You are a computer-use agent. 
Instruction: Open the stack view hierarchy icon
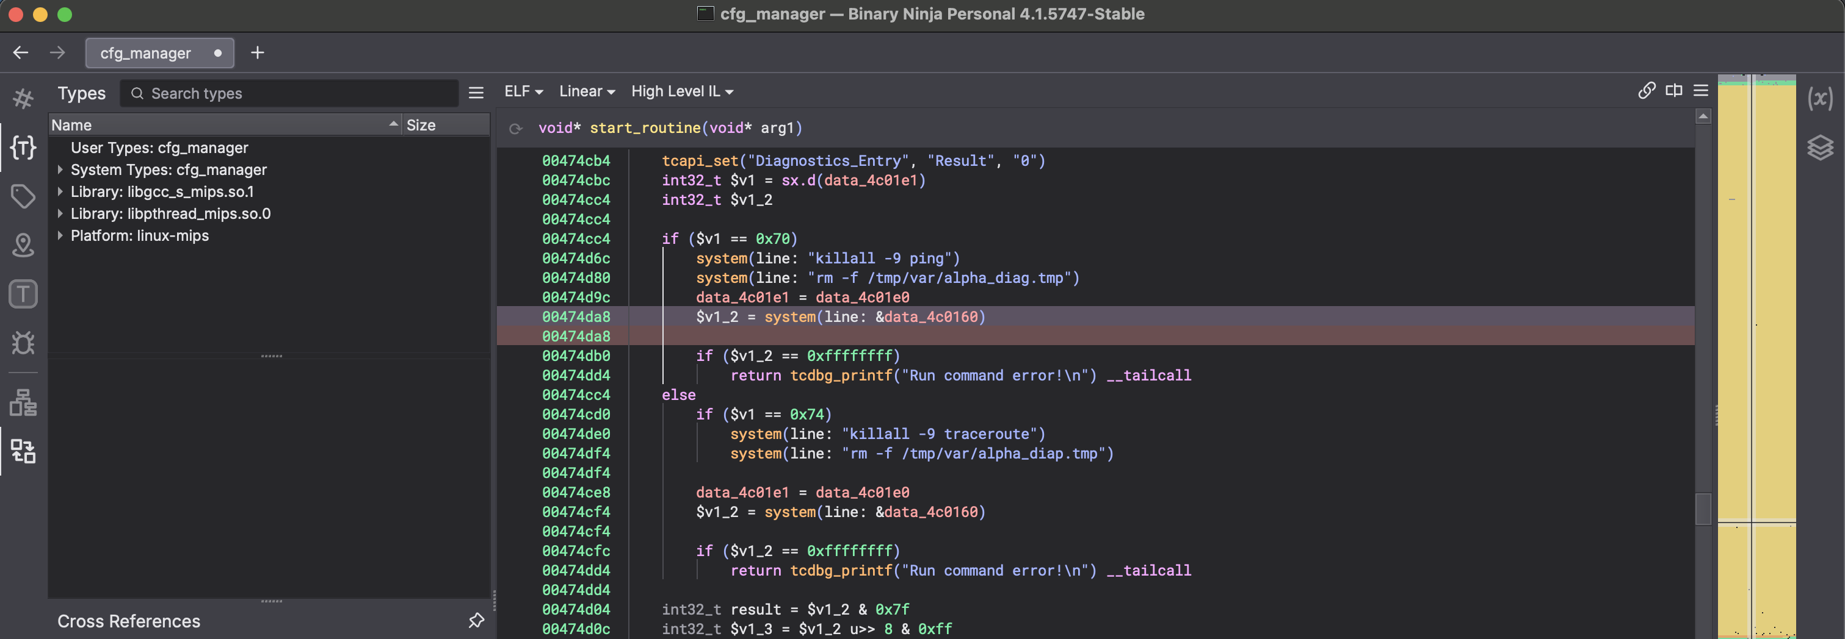[23, 403]
